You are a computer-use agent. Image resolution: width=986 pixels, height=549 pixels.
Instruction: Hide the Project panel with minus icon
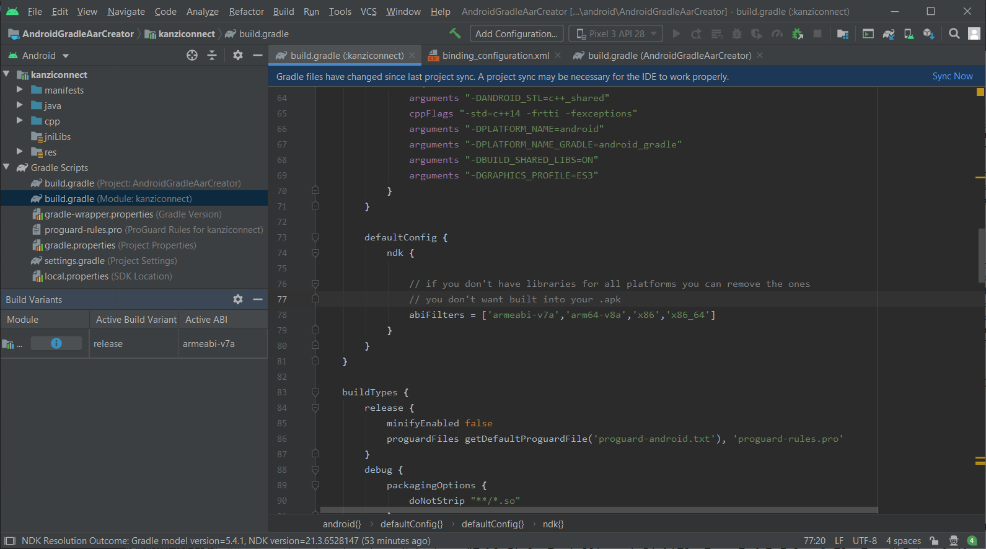pyautogui.click(x=258, y=55)
